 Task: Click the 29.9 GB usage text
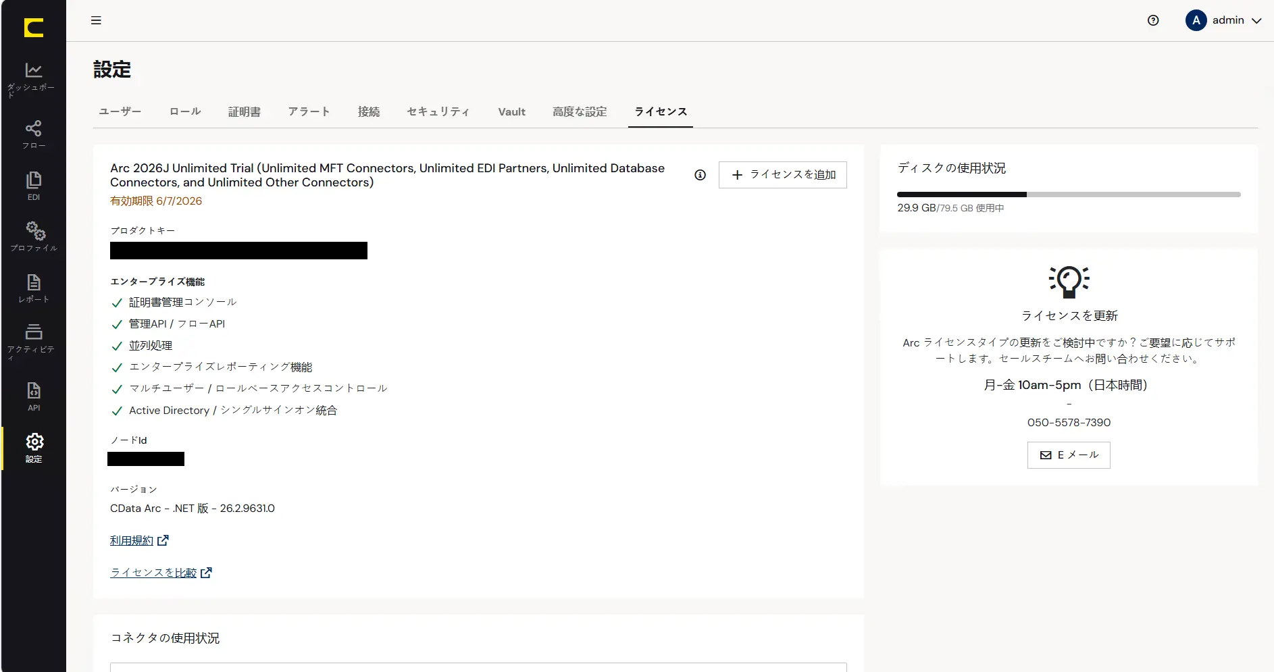(917, 208)
